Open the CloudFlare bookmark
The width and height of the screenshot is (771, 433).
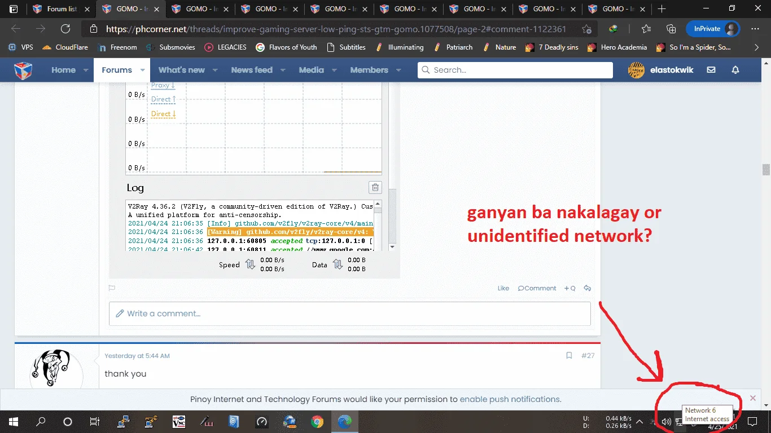tap(65, 47)
